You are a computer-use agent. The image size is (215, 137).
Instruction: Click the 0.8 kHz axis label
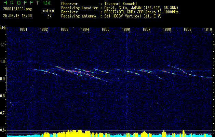(x=2, y=96)
